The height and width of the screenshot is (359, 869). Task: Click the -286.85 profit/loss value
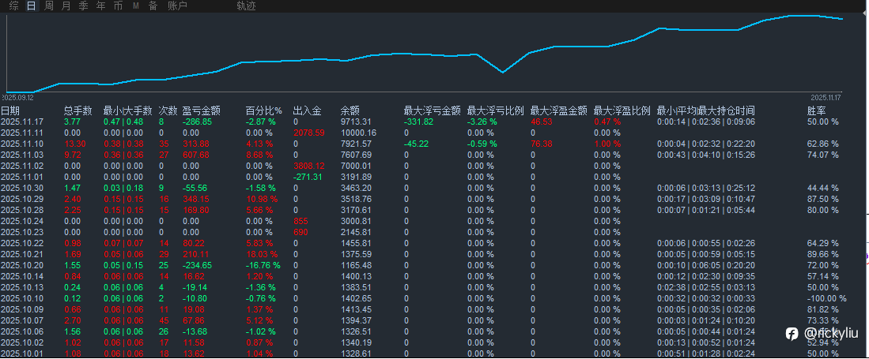click(198, 122)
